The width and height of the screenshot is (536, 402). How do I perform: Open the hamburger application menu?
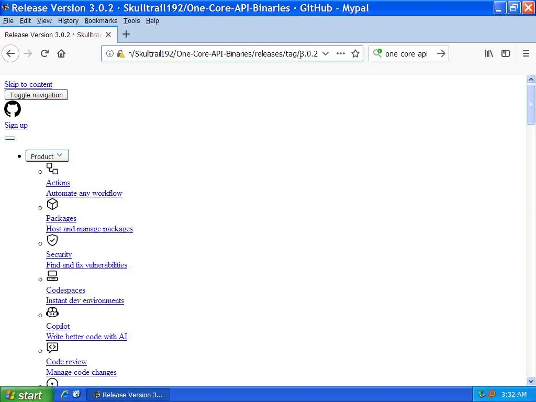[526, 54]
